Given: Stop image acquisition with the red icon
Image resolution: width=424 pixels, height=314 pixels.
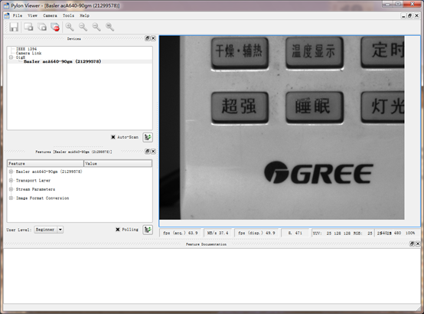Looking at the screenshot, I should pos(55,27).
